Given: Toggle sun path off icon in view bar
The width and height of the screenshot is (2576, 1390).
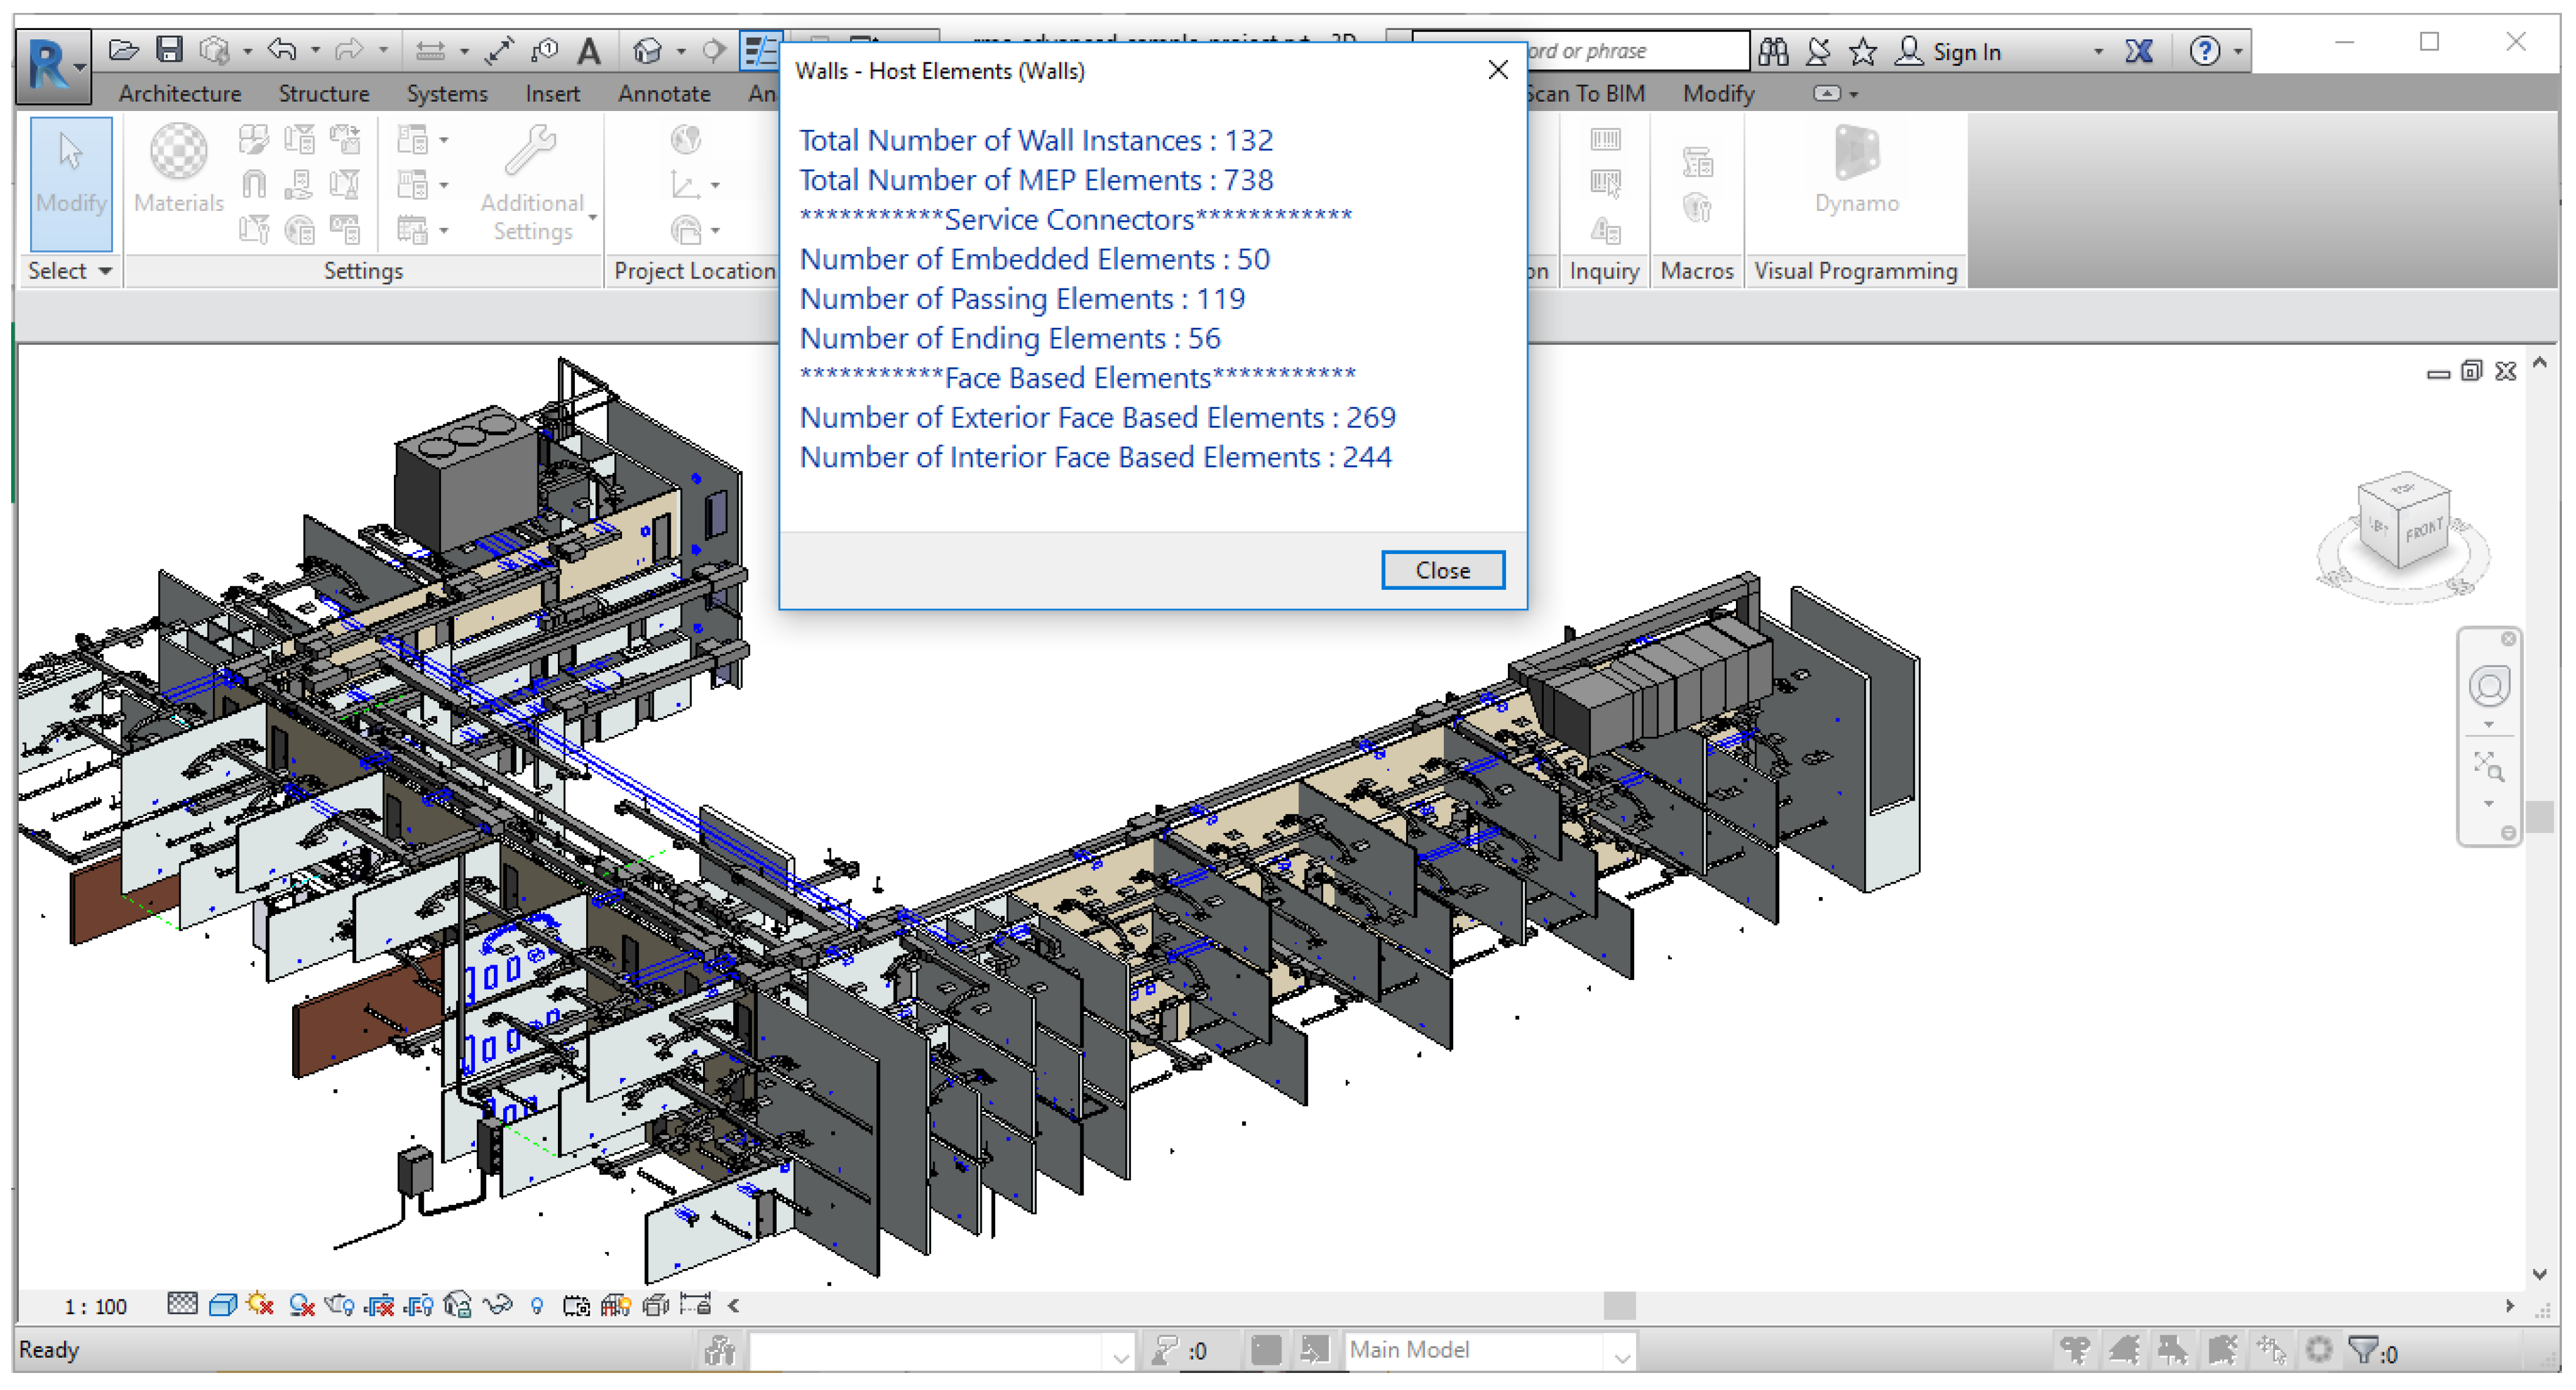Looking at the screenshot, I should point(260,1305).
